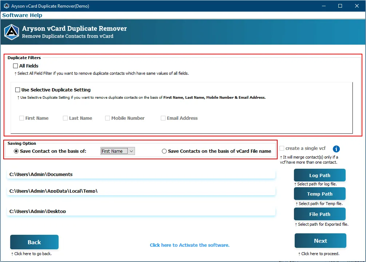This screenshot has width=366, height=262.
Task: Click the Temp Path button
Action: 319,194
